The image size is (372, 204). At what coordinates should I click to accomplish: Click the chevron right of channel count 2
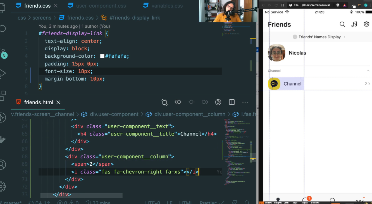tap(369, 84)
